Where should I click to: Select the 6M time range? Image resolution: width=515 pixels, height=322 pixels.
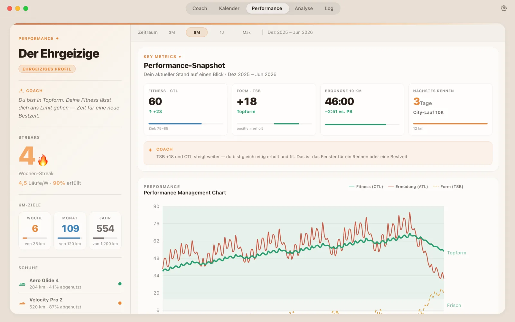click(197, 32)
